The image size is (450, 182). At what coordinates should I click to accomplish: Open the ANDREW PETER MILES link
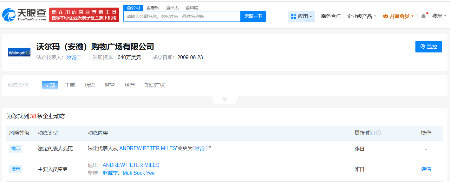[131, 165]
